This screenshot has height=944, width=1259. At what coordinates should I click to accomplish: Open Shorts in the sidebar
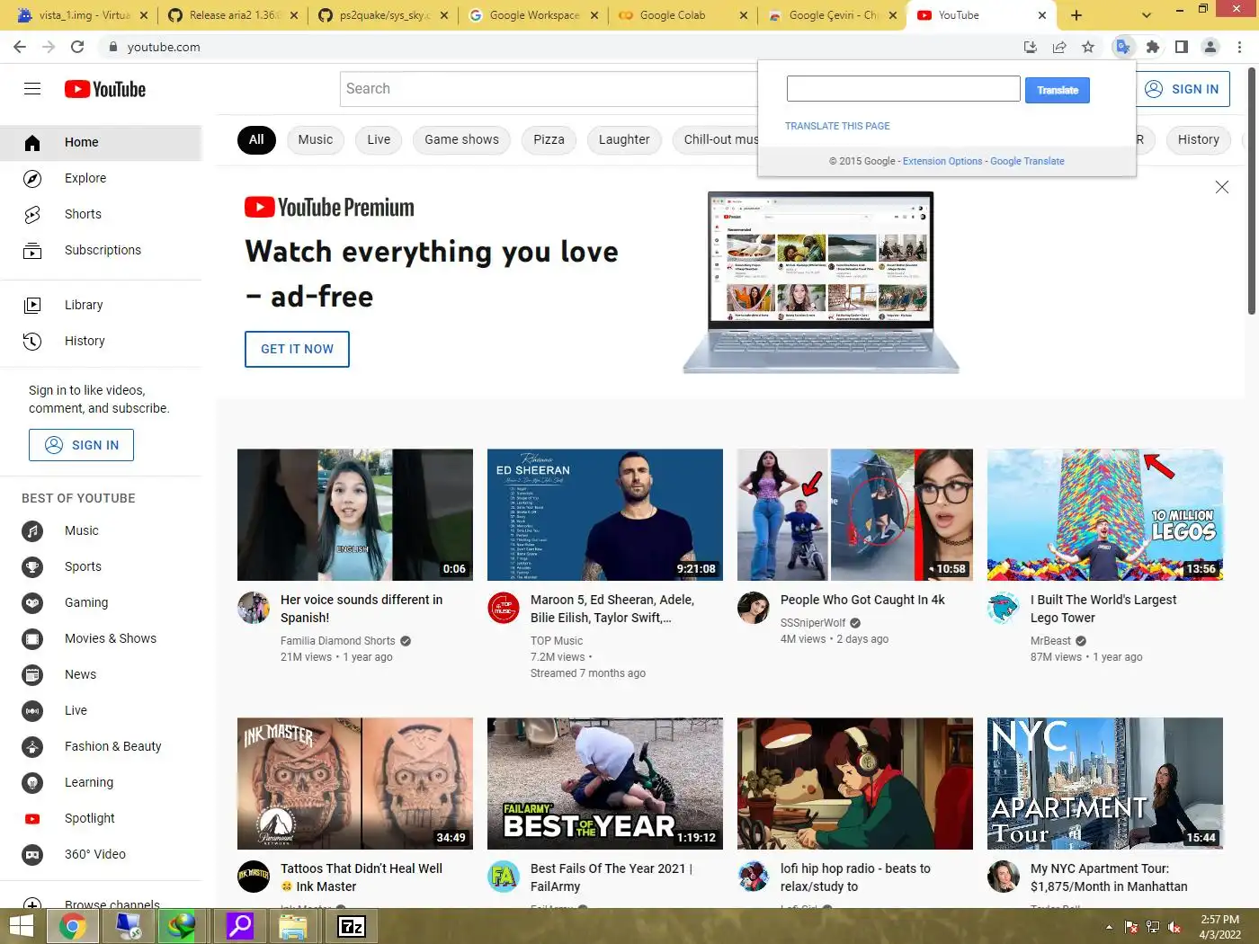tap(101, 214)
